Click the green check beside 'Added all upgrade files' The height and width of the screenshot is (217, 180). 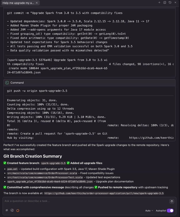(x=68, y=163)
